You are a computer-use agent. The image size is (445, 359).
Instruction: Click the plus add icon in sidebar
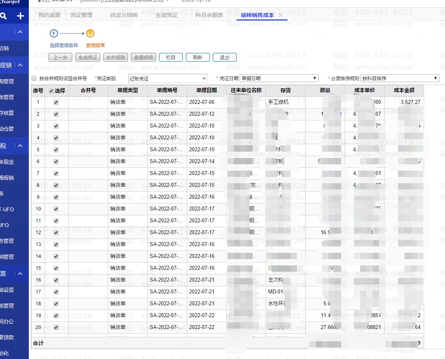coord(21,16)
